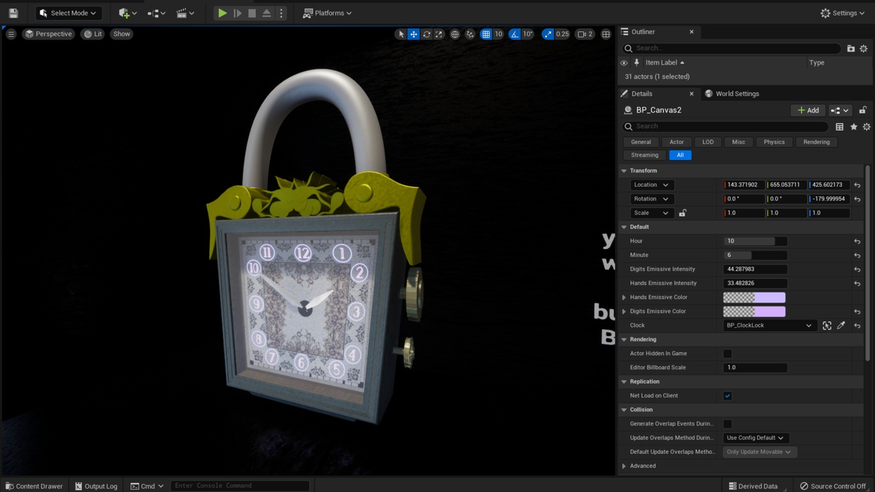
Task: Click the frame skip playback button
Action: [x=237, y=13]
